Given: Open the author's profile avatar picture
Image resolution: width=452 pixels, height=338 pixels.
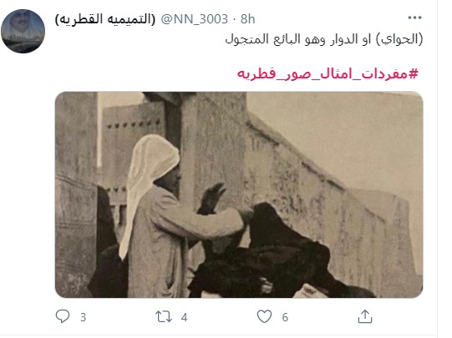Looking at the screenshot, I should 23,31.
